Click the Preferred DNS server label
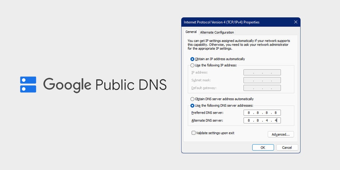 (x=207, y=113)
